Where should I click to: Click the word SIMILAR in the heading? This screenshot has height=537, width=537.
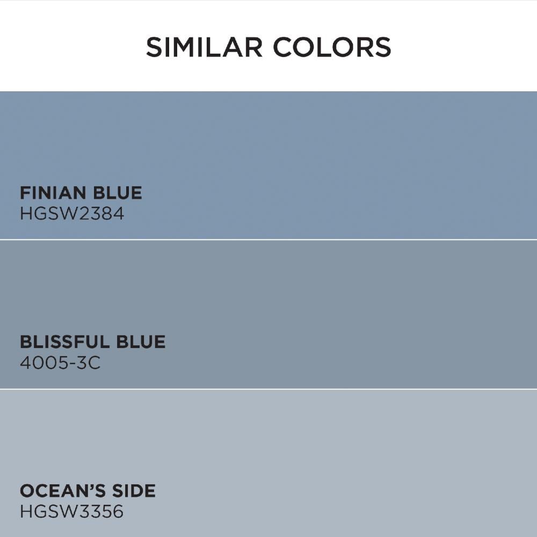204,47
